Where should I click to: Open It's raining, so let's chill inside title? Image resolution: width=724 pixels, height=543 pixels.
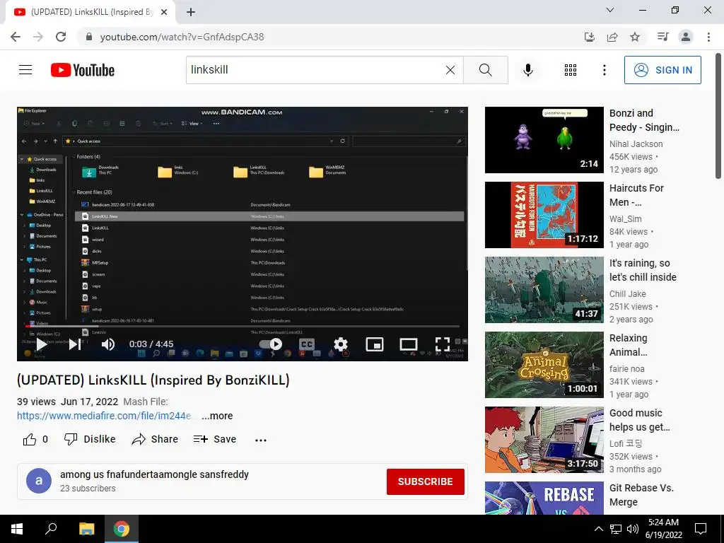tap(643, 270)
